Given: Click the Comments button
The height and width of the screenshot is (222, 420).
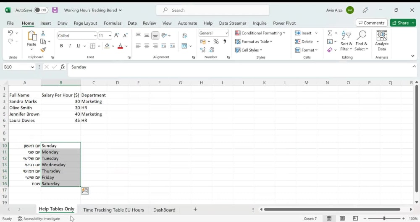Looking at the screenshot, I should pos(371,23).
